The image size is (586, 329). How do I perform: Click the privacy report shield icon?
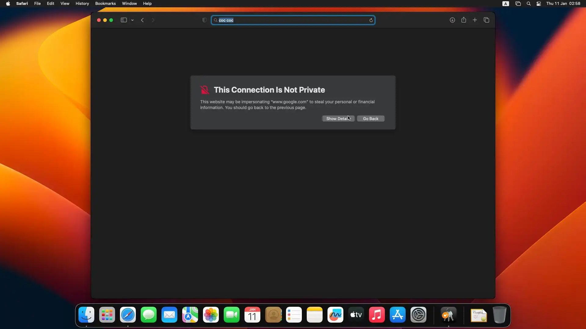tap(204, 20)
